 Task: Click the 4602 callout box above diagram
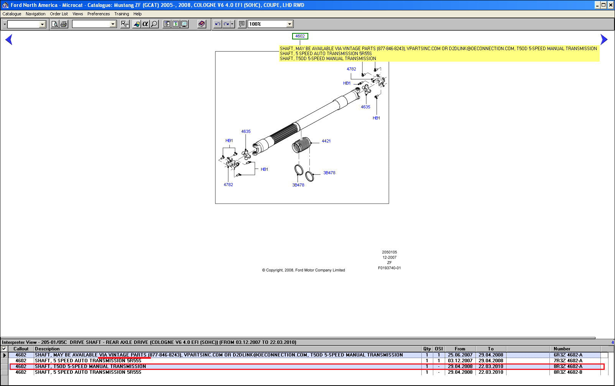click(300, 36)
